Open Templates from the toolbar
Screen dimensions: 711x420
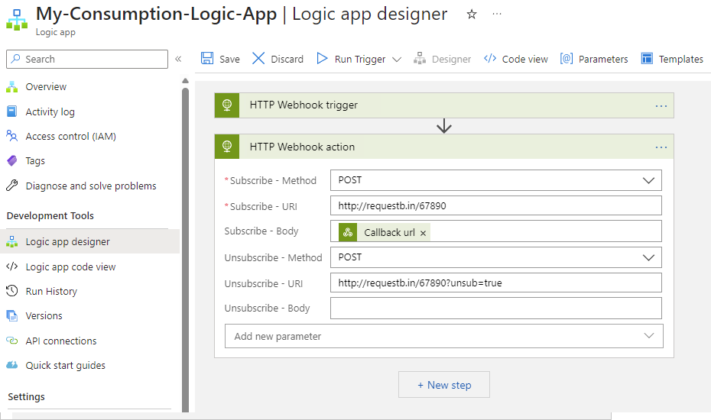click(672, 59)
